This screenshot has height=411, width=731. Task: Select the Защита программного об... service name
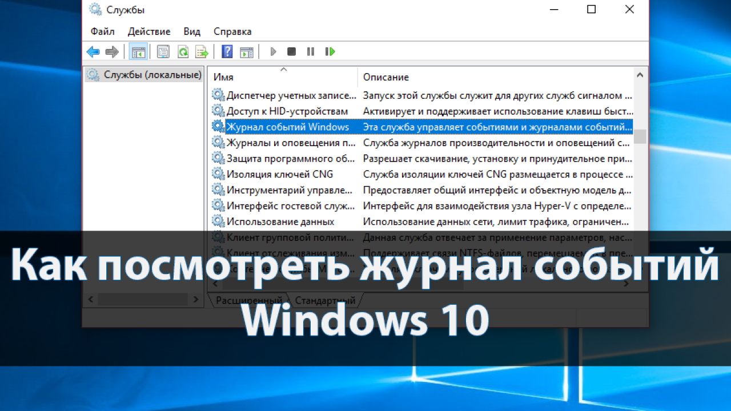[x=291, y=158]
